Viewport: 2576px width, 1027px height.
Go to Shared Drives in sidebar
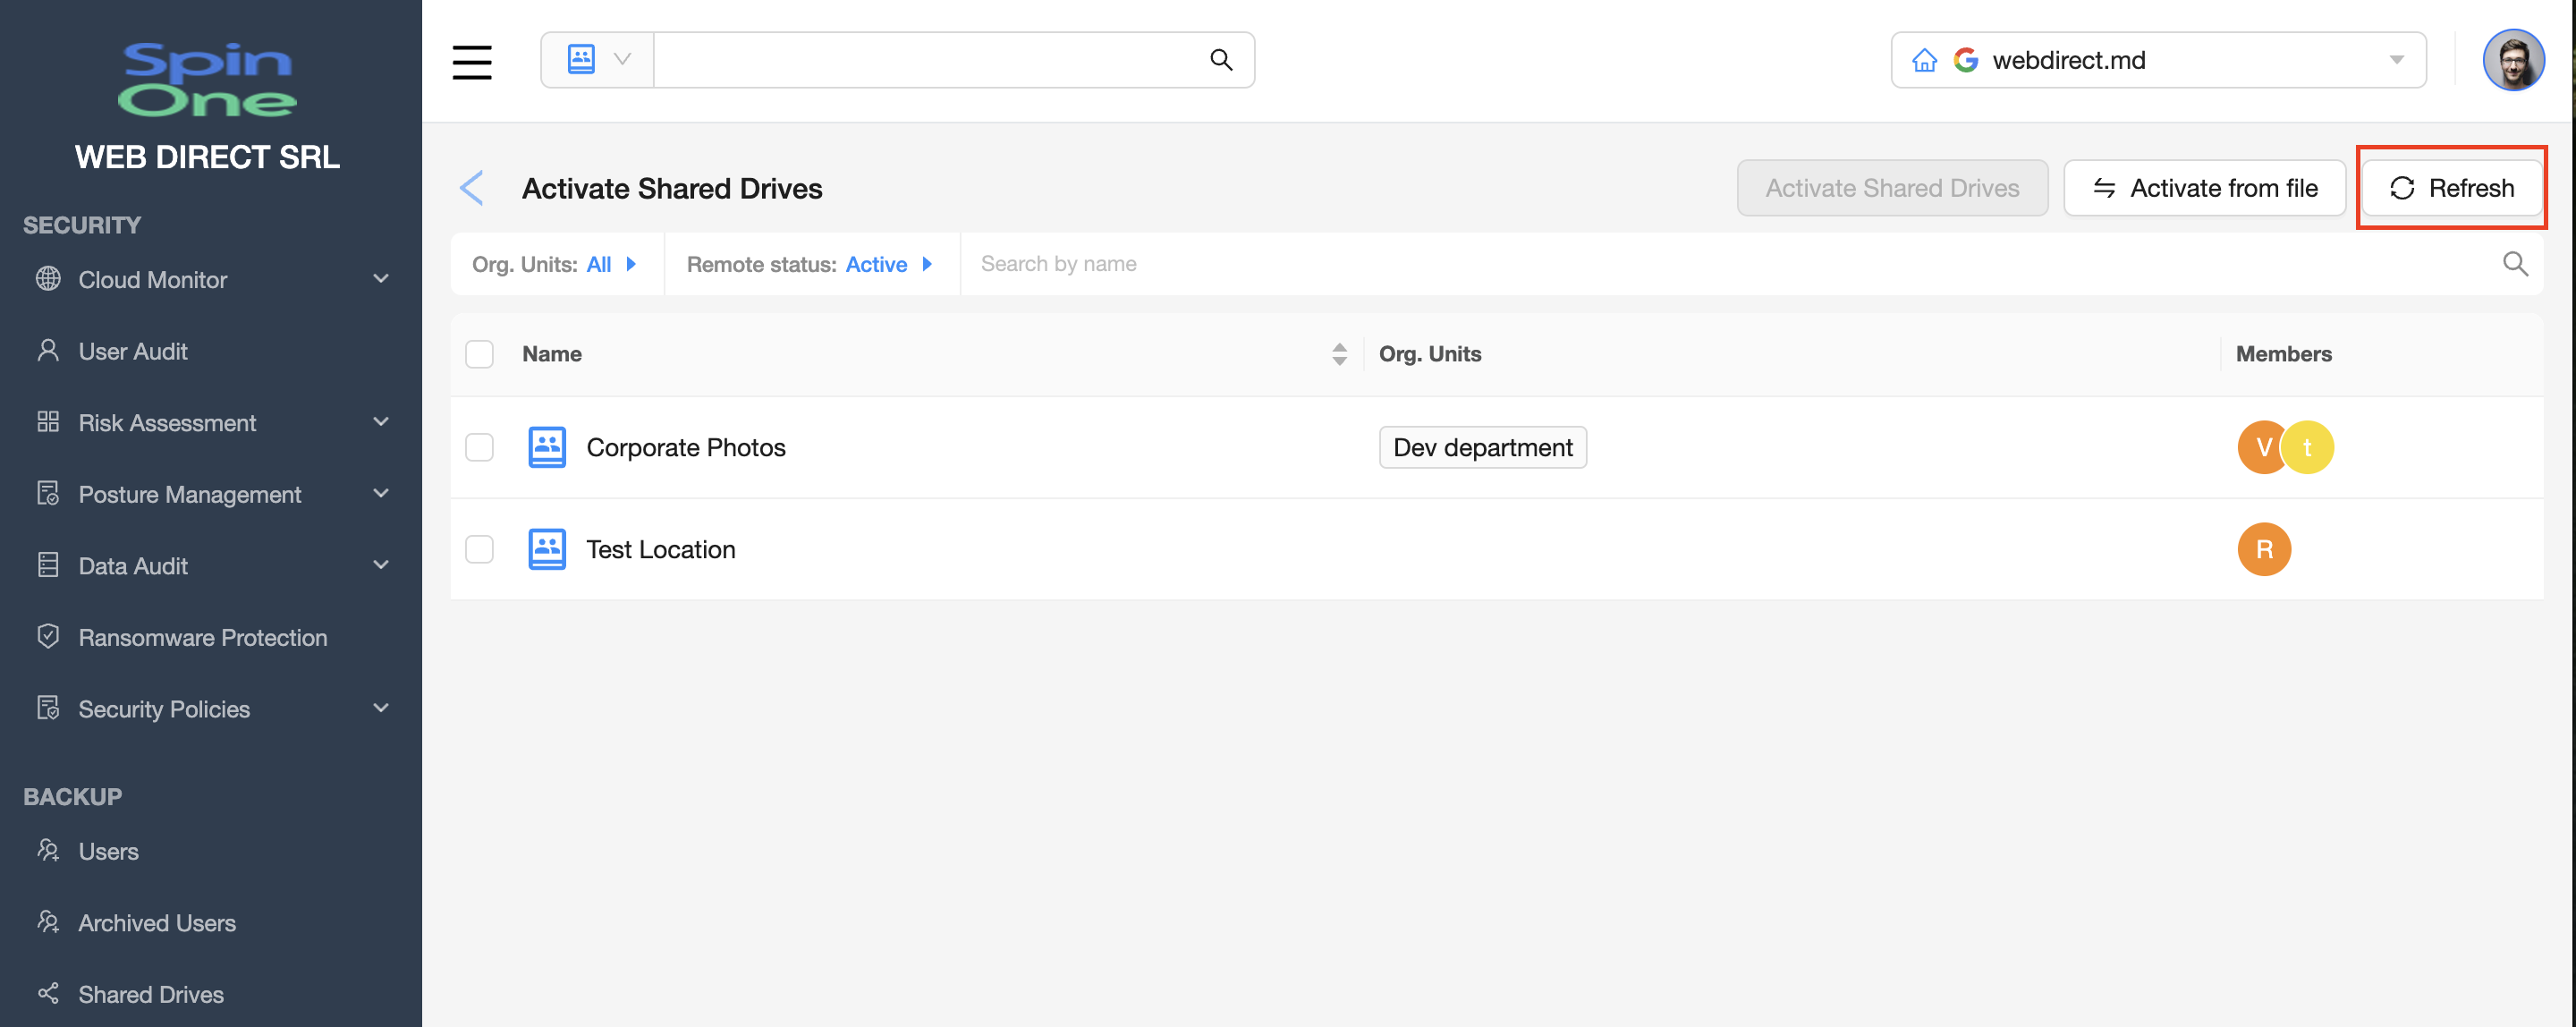pyautogui.click(x=151, y=994)
